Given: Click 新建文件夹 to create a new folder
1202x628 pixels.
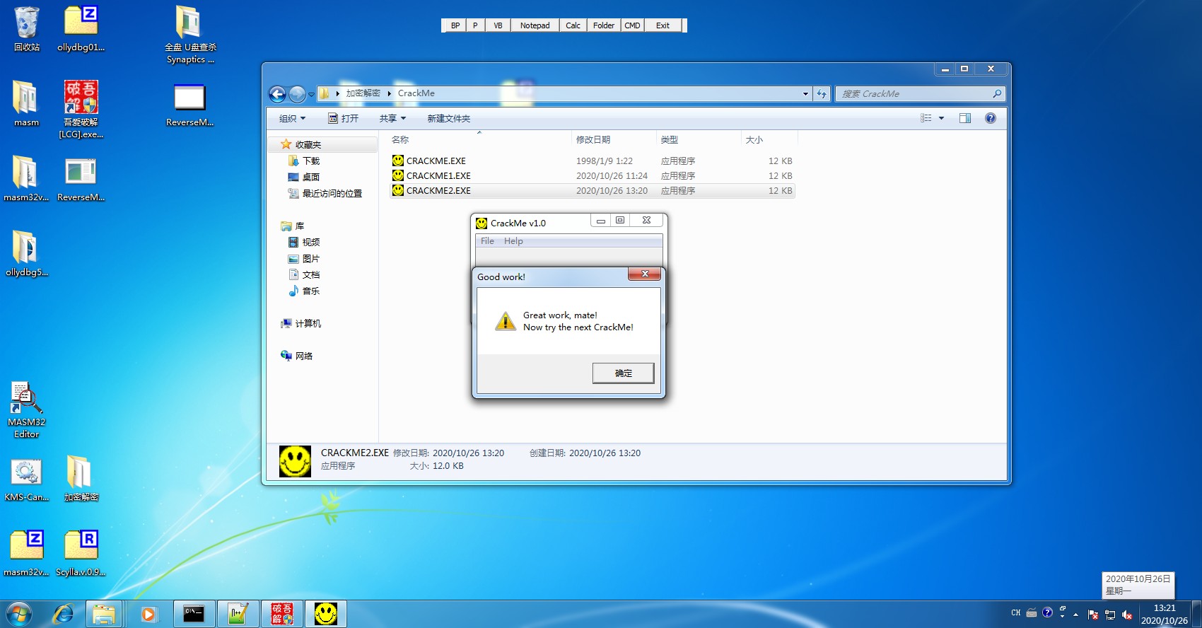Looking at the screenshot, I should (448, 118).
